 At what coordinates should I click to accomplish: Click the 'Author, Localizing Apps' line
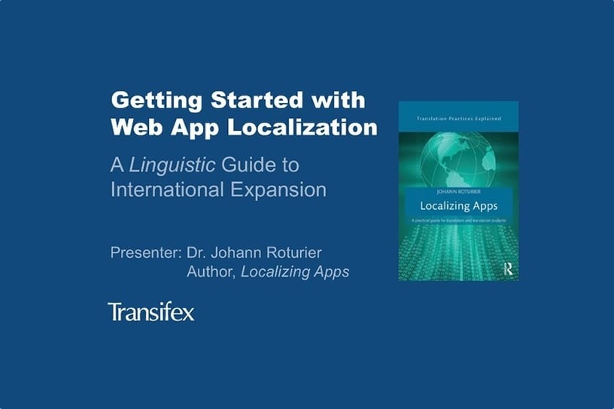pos(268,271)
